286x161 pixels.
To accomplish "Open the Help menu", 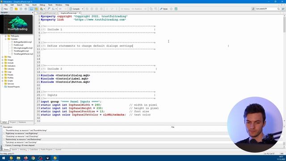I will click(67, 5).
